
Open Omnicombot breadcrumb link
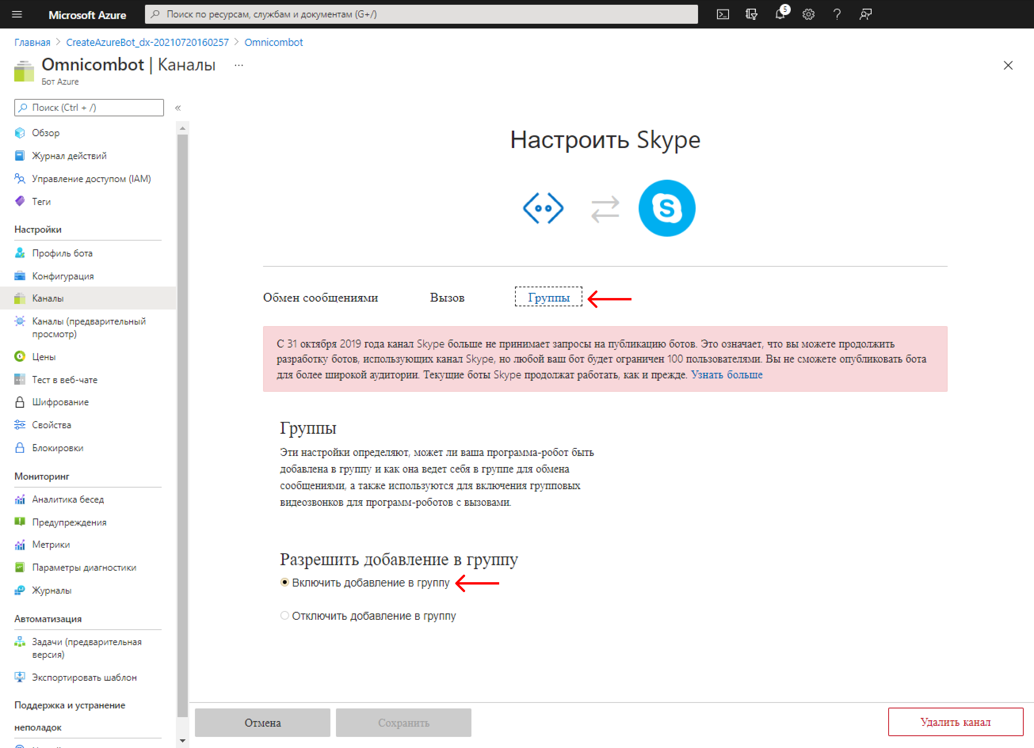[x=273, y=42]
